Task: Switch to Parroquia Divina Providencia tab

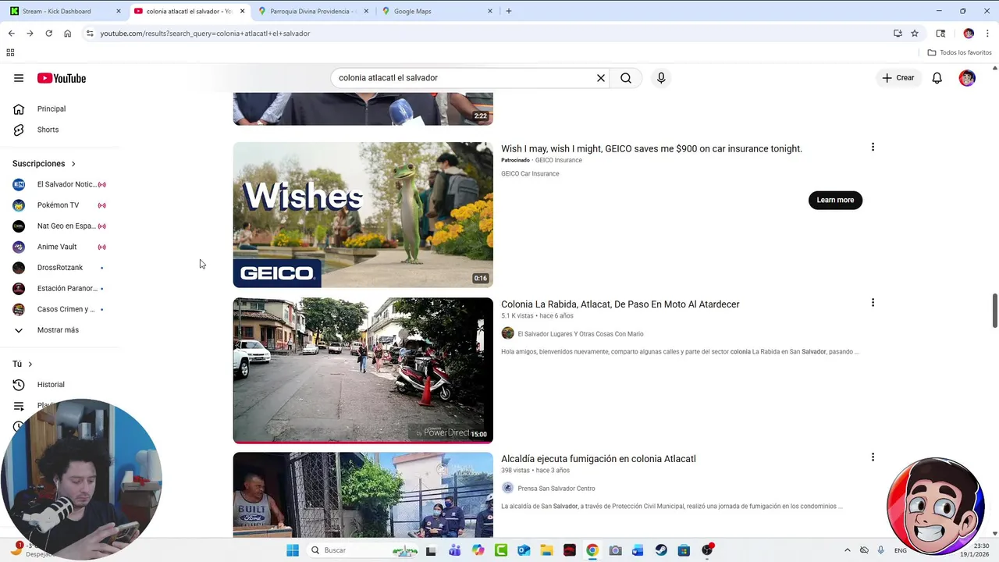Action: [312, 11]
